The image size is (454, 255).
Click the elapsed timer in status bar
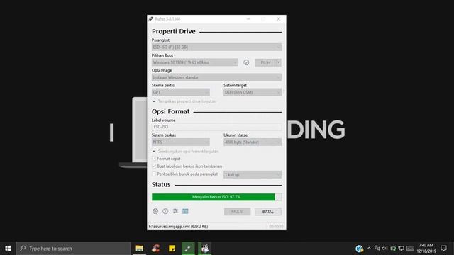[x=276, y=227]
